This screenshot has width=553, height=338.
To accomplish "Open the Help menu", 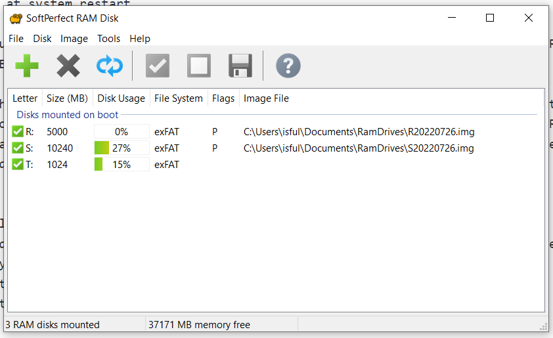I will point(140,39).
